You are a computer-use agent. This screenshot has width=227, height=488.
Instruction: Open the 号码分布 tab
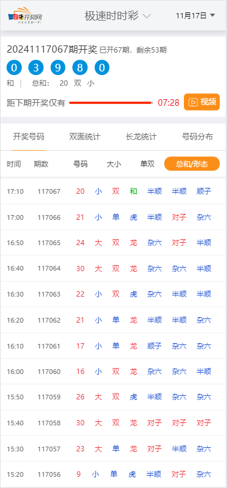(197, 136)
